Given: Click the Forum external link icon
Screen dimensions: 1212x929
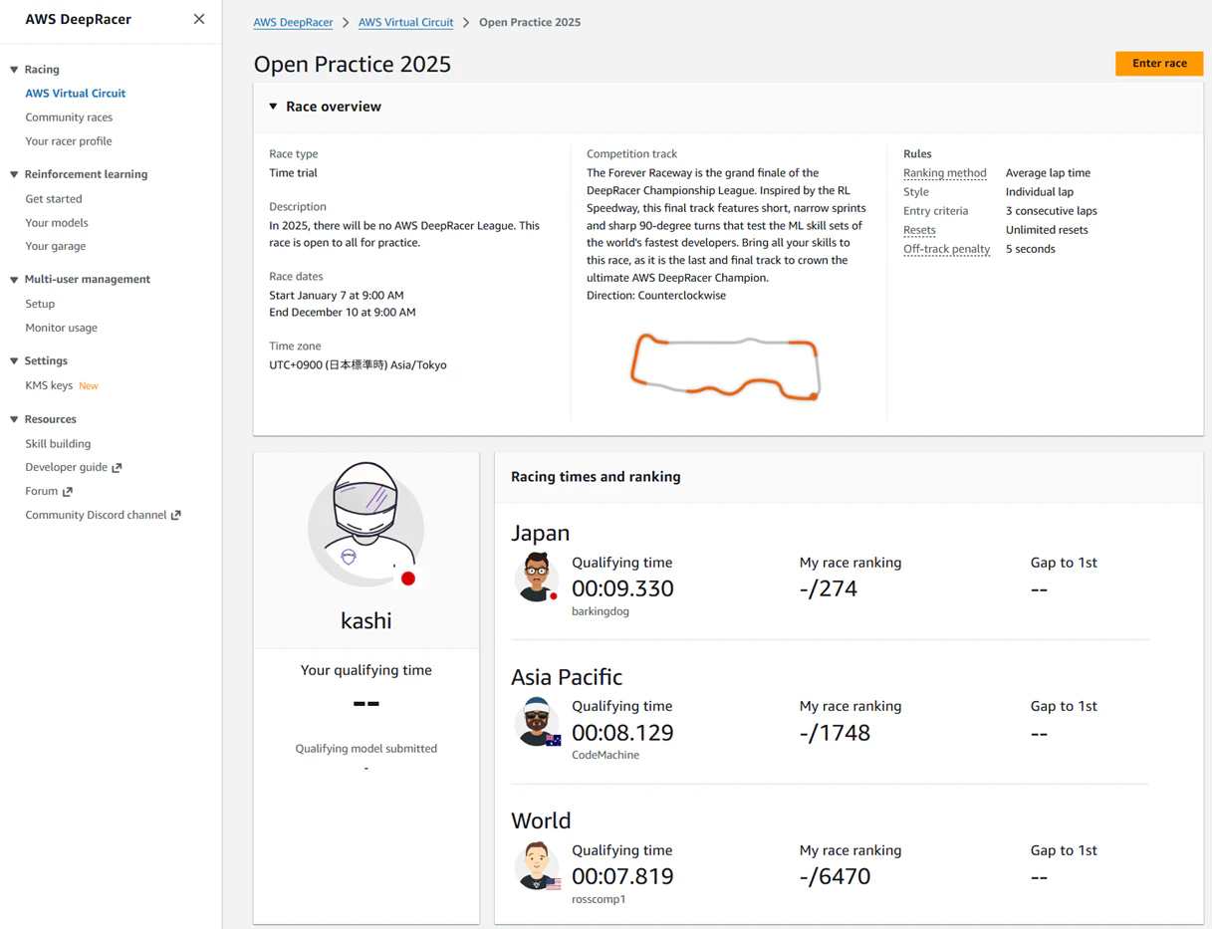Looking at the screenshot, I should point(68,492).
